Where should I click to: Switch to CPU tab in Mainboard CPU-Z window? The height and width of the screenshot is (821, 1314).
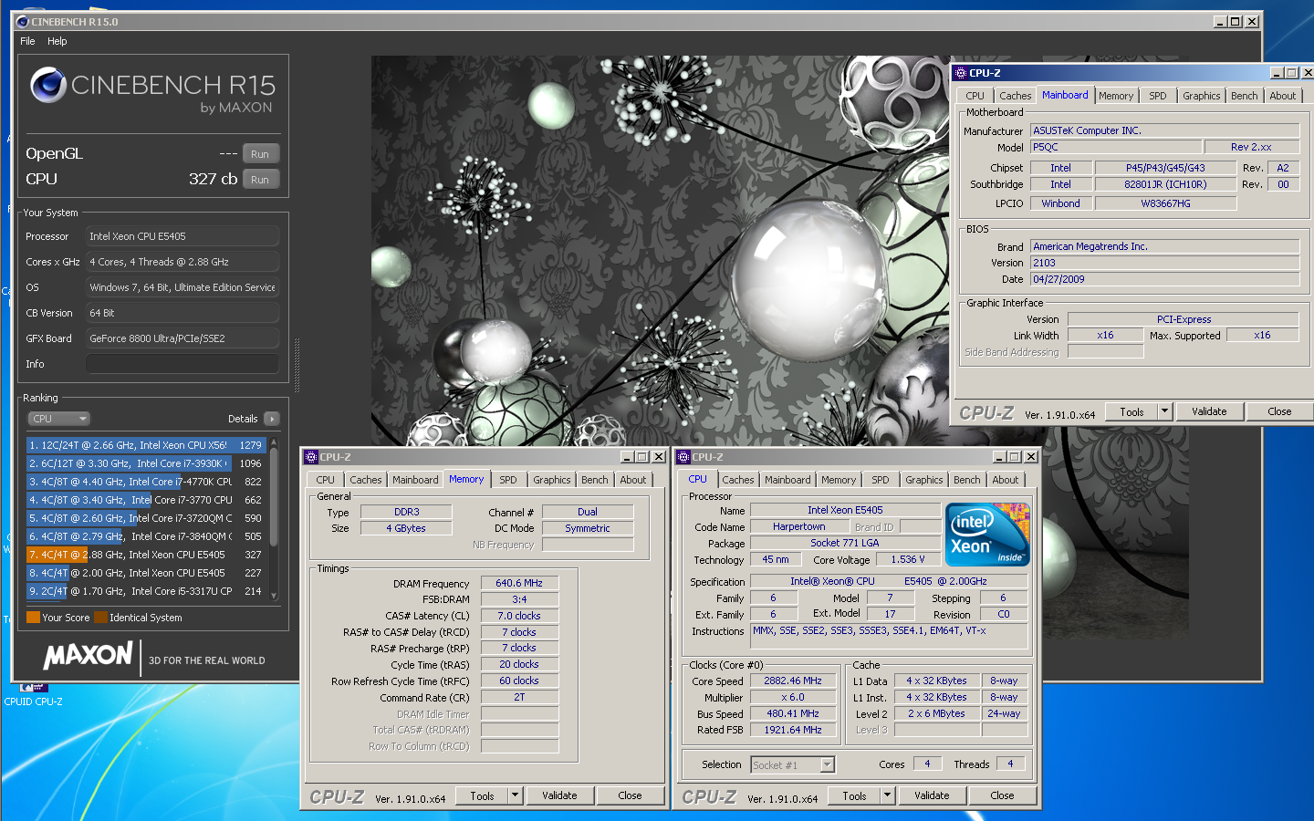pyautogui.click(x=975, y=96)
